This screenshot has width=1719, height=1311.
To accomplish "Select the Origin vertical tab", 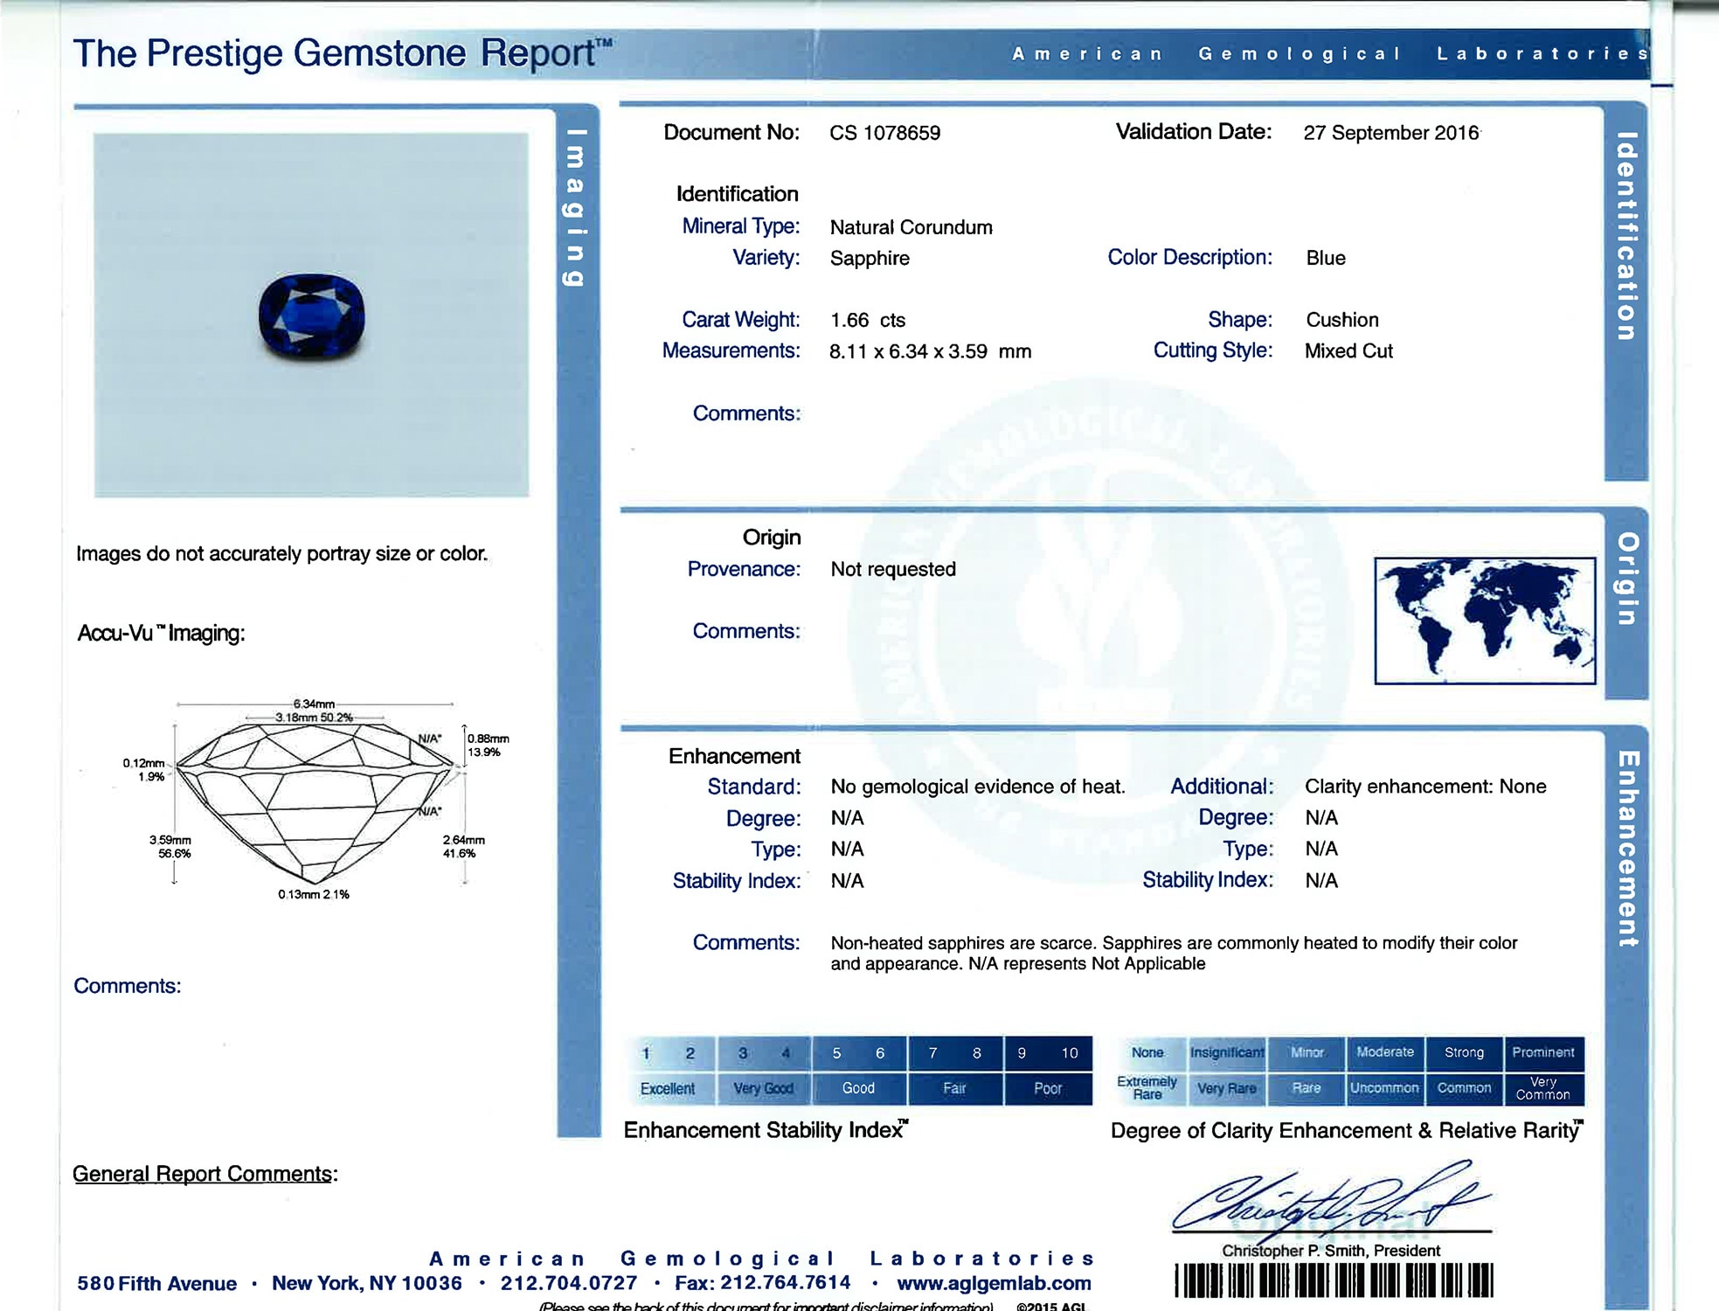I will point(1626,579).
